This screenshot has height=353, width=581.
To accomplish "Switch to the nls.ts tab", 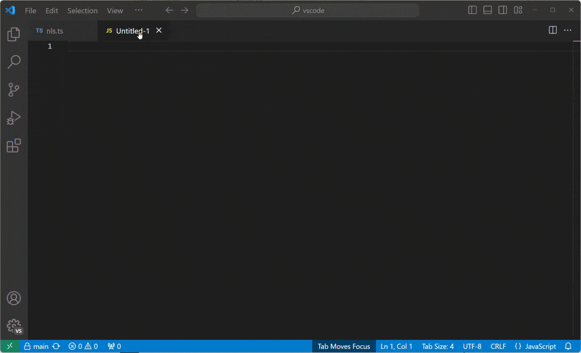I will pyautogui.click(x=55, y=31).
